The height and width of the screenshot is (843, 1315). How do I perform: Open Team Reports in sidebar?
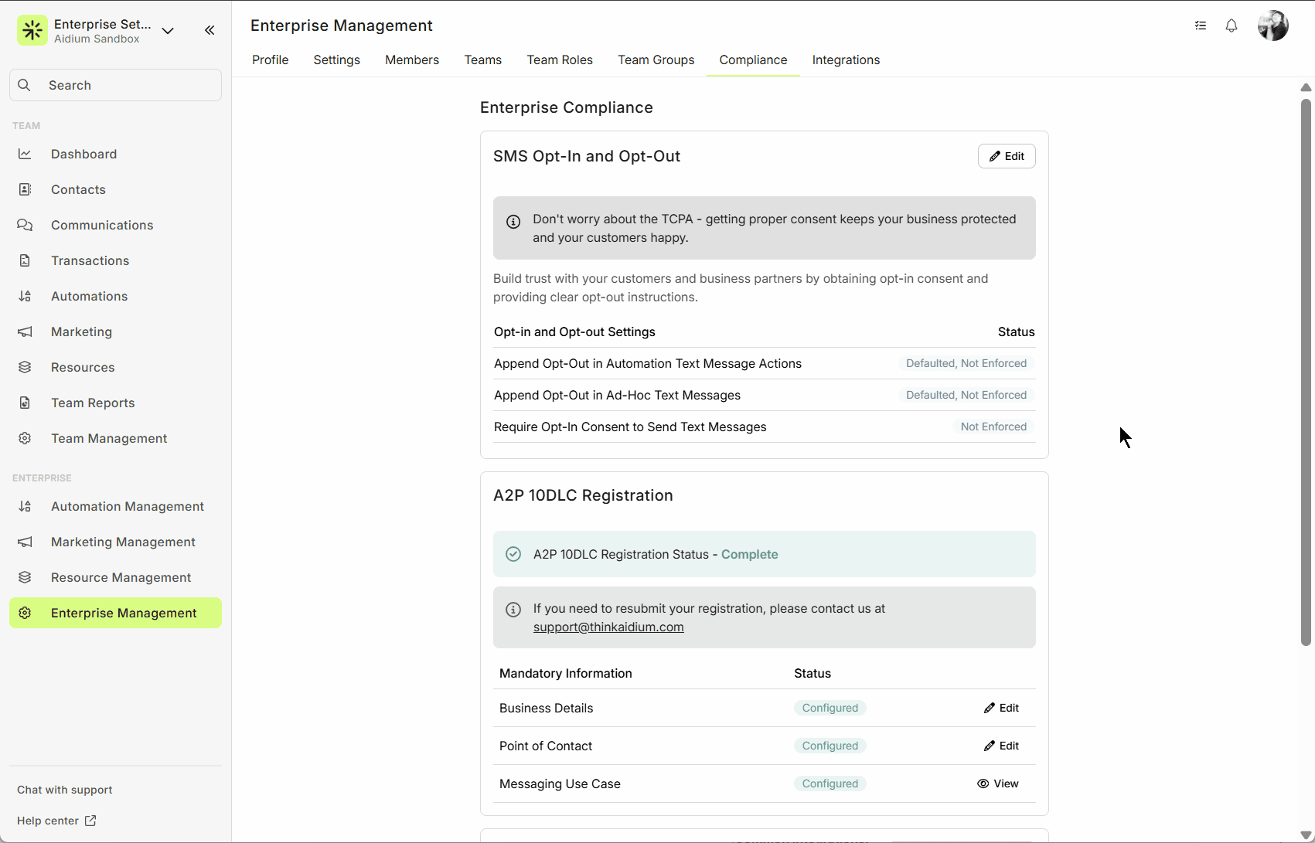pyautogui.click(x=93, y=403)
